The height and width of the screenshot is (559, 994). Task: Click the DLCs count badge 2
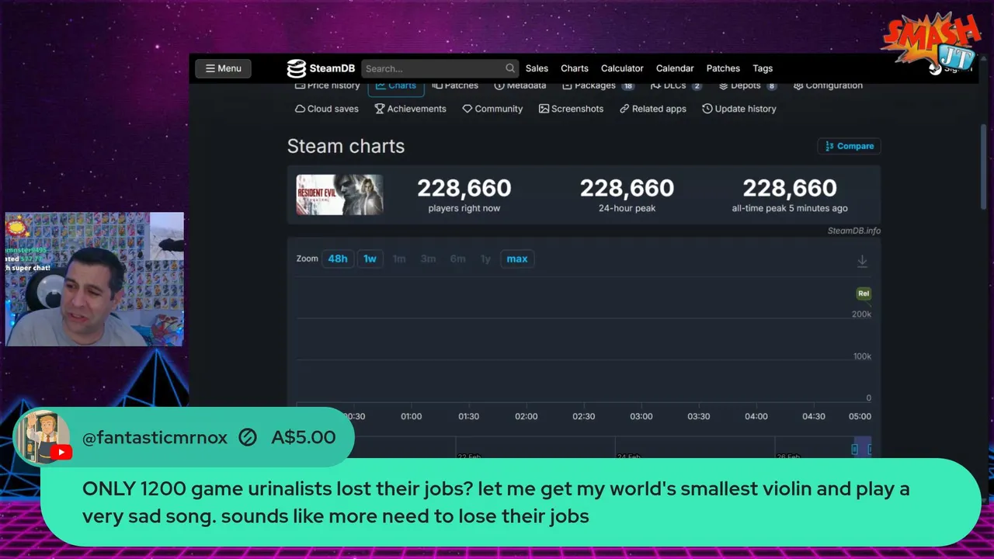coord(697,86)
